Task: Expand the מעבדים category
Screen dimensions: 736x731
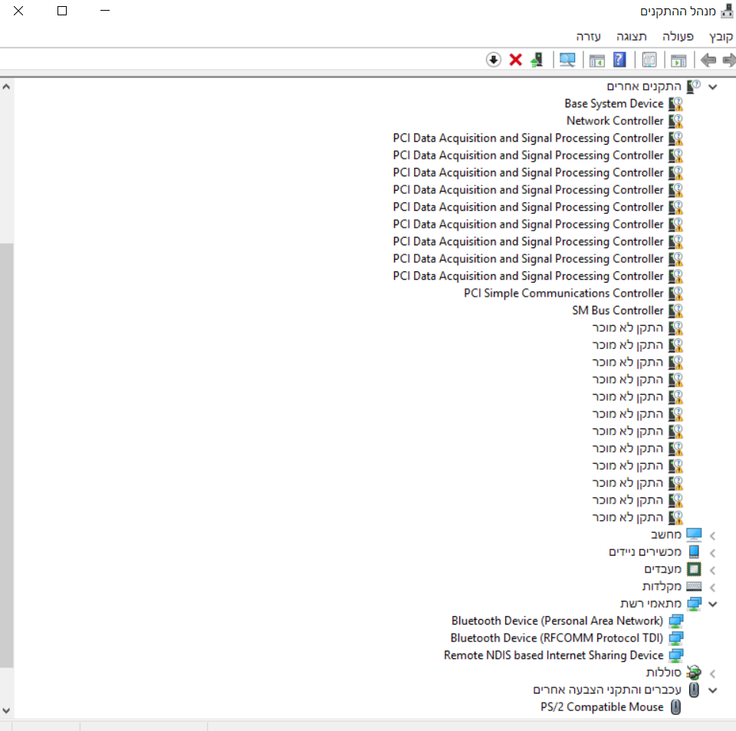Action: click(713, 569)
